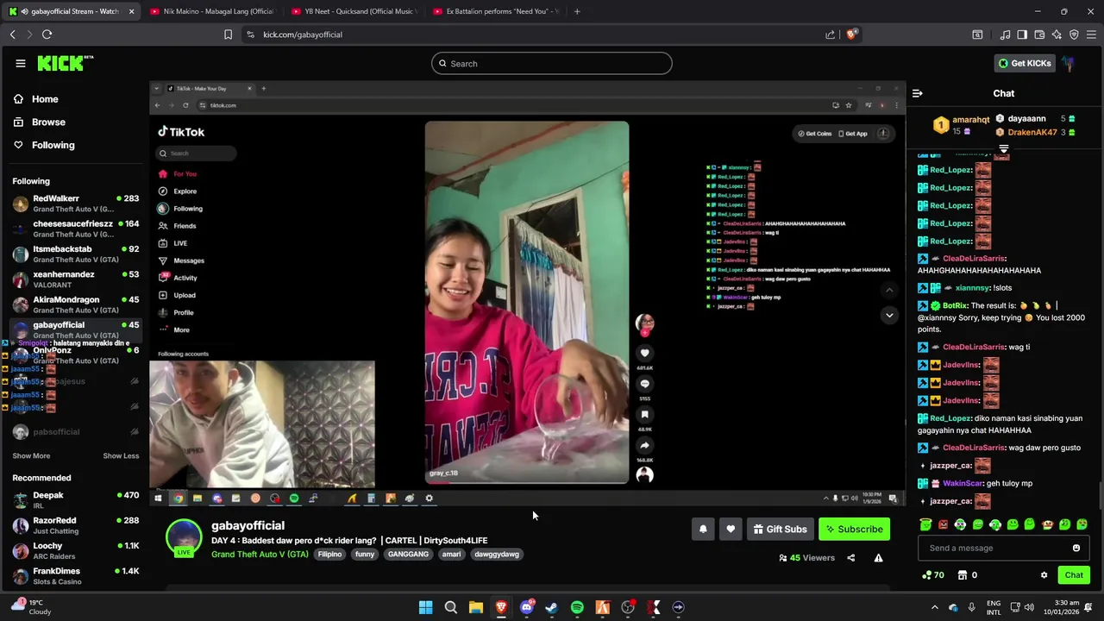Go to next TikTok video arrow
Viewport: 1104px width, 621px height.
coord(889,316)
